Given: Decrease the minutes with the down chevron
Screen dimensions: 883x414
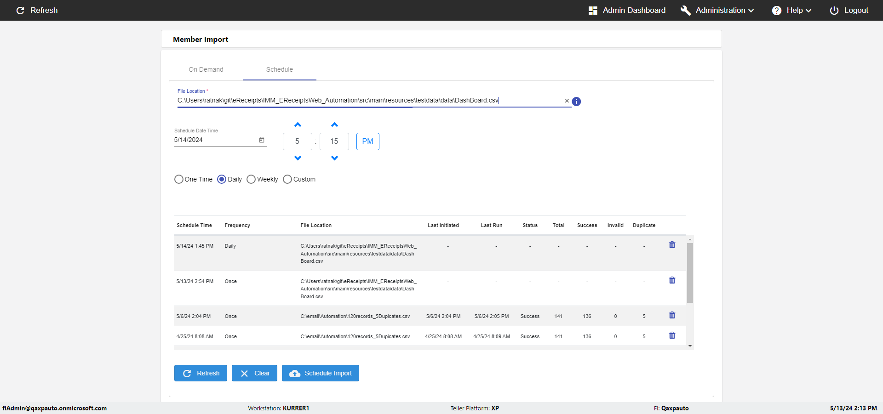Looking at the screenshot, I should [334, 158].
